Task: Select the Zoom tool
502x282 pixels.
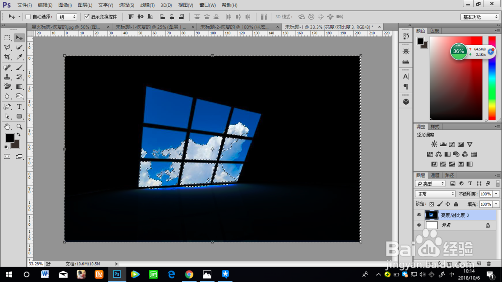Action: [19, 127]
